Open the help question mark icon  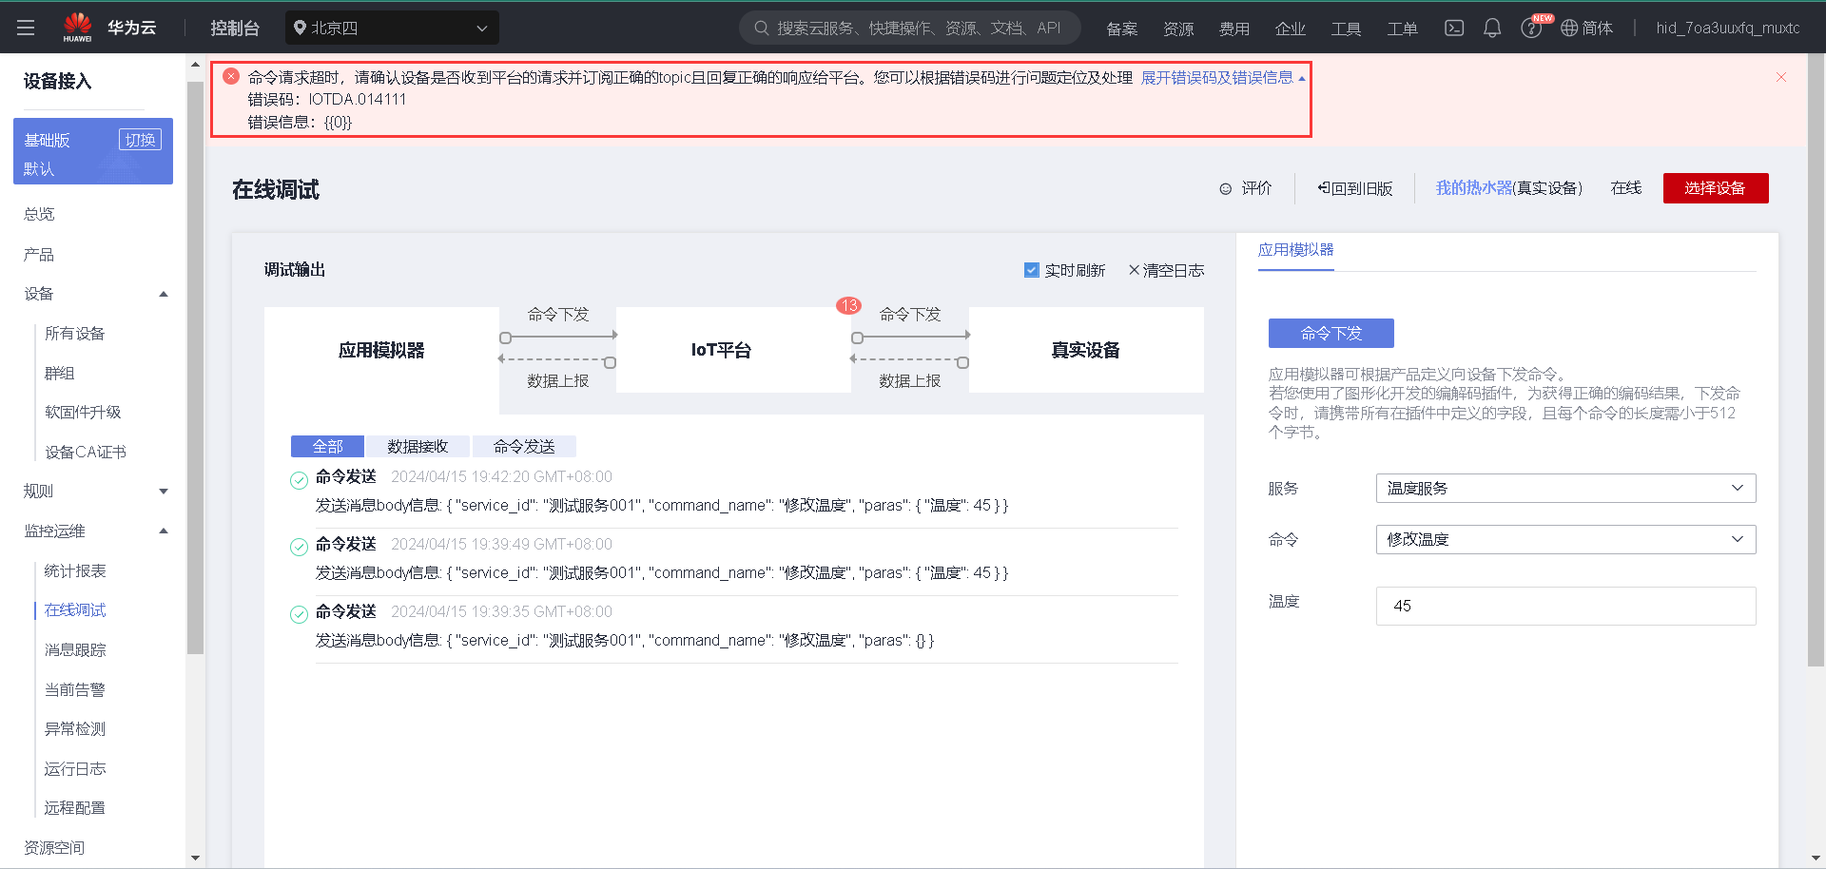pyautogui.click(x=1530, y=29)
